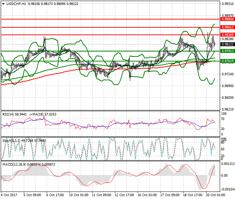Click the 0.97240 price scale value

click(228, 74)
